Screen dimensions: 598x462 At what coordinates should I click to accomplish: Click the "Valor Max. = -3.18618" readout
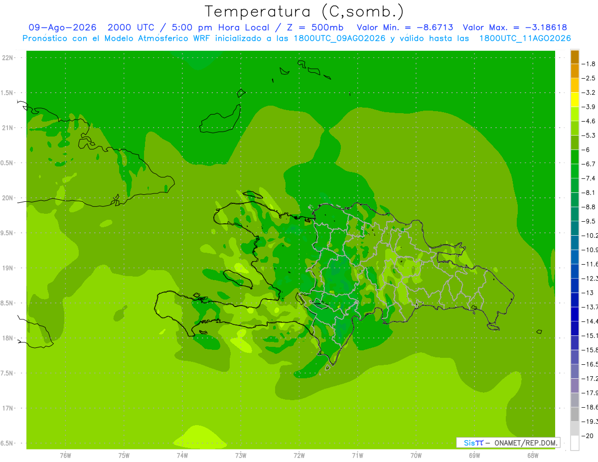click(515, 27)
